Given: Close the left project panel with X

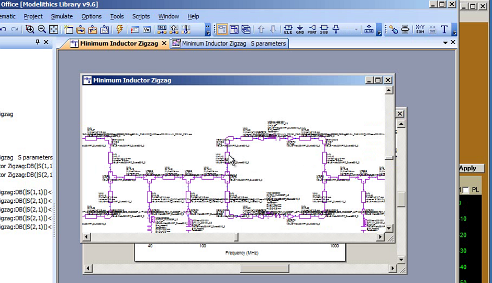Looking at the screenshot, I should (46, 42).
